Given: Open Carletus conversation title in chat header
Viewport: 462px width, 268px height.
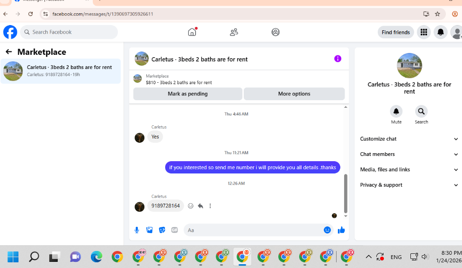Looking at the screenshot, I should click(199, 59).
